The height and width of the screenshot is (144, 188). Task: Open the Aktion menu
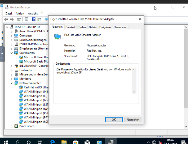coord(20,14)
